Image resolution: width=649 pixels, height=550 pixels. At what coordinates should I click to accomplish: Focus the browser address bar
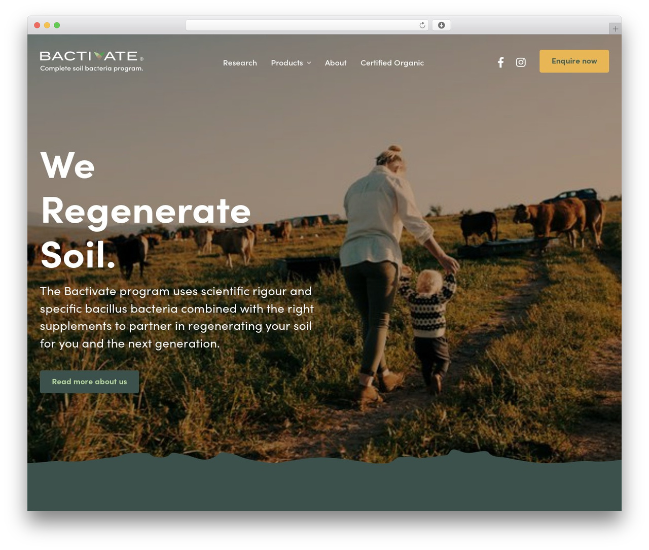click(x=307, y=25)
